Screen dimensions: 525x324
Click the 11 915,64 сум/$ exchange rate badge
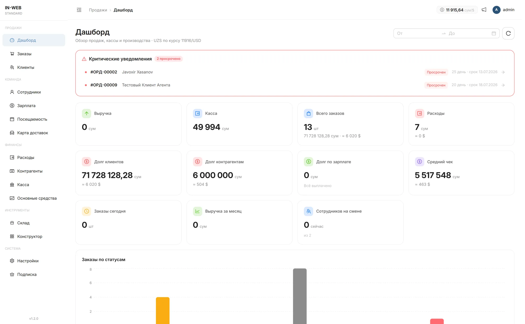(x=457, y=10)
